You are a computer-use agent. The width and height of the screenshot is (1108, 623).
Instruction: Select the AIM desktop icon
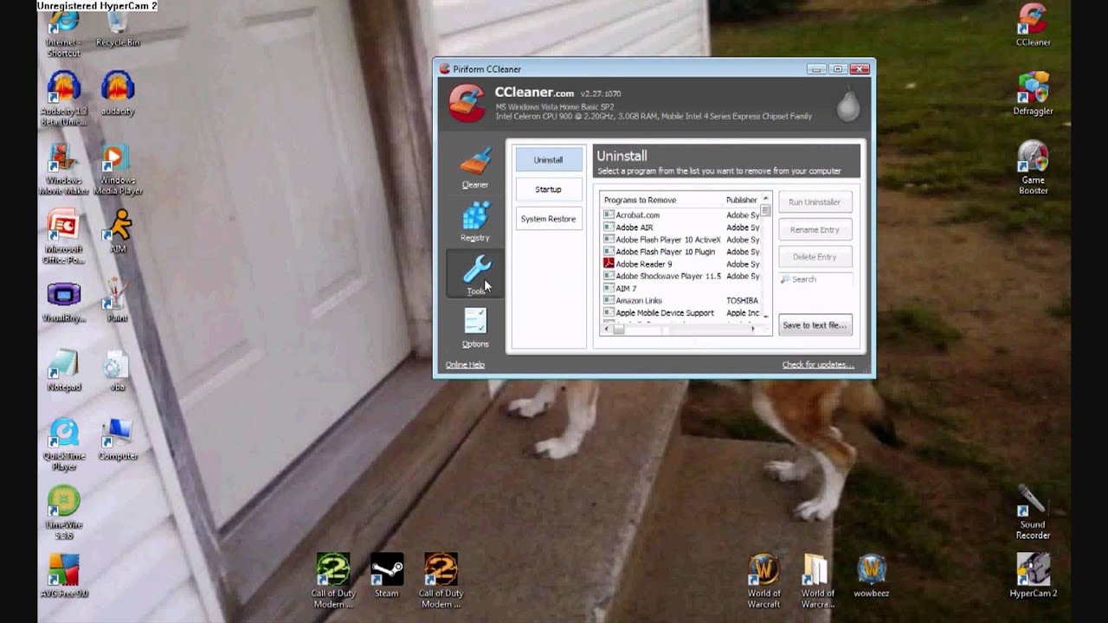tap(118, 231)
